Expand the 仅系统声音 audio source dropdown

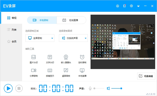click(73, 38)
